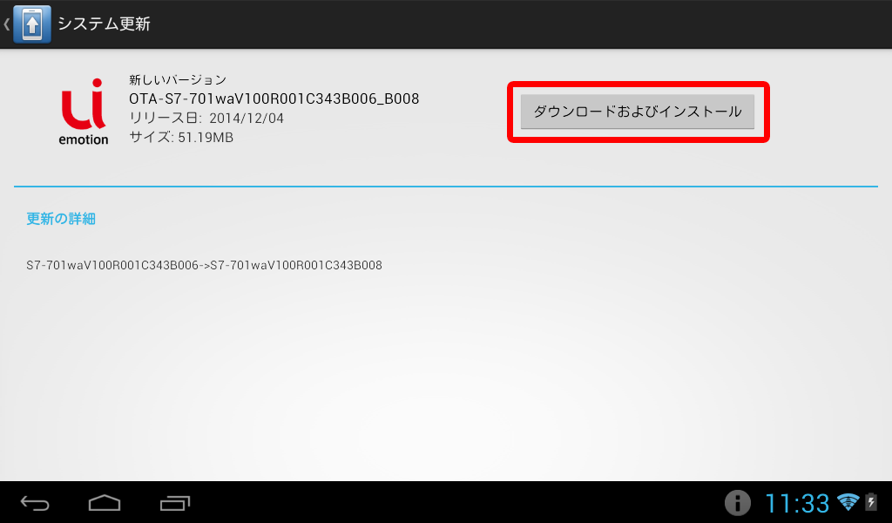Tap the リリース日: 2014/12/04 text

pos(206,118)
